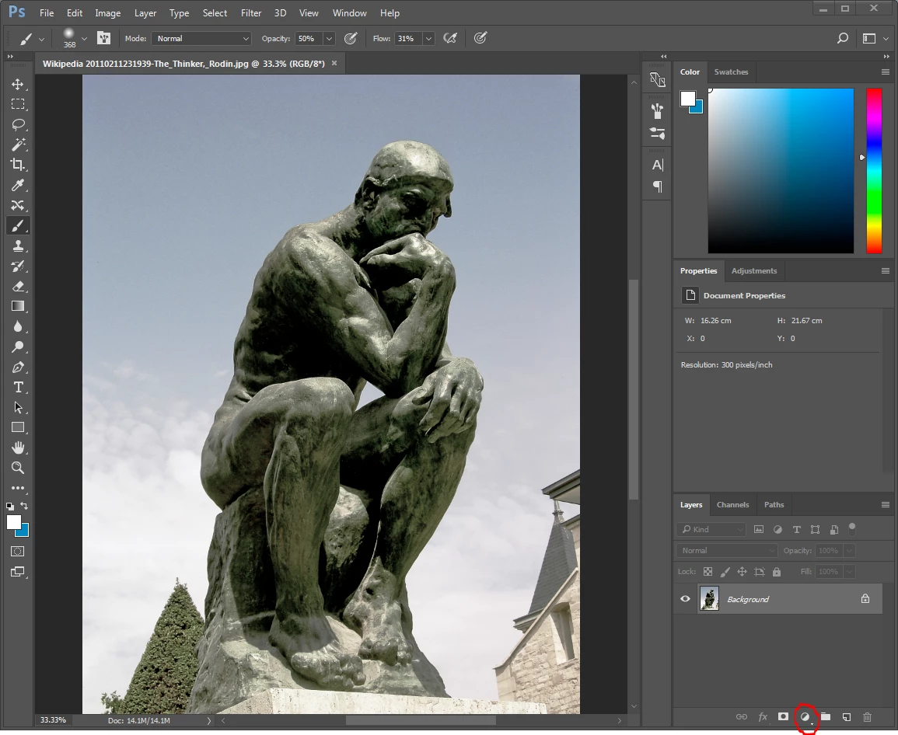Open the Layers panel flyout menu
This screenshot has width=898, height=735.
tap(886, 505)
